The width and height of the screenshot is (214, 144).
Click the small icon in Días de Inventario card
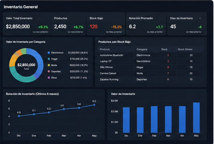tap(200, 18)
